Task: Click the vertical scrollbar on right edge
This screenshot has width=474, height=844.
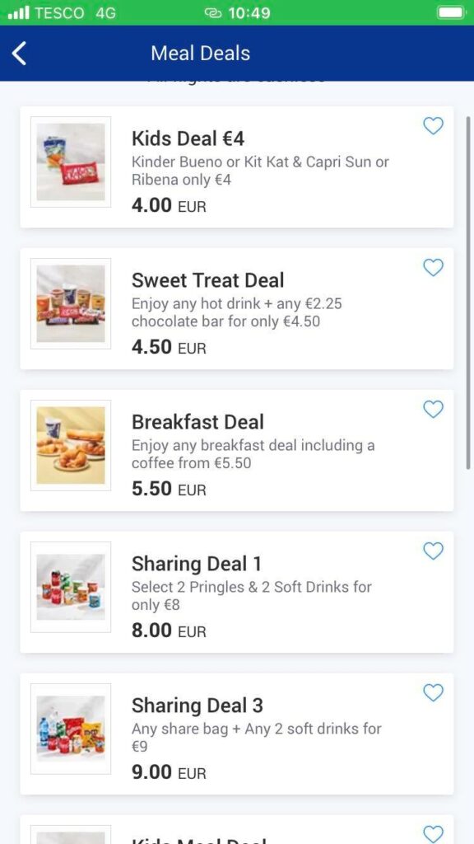Action: pyautogui.click(x=468, y=293)
